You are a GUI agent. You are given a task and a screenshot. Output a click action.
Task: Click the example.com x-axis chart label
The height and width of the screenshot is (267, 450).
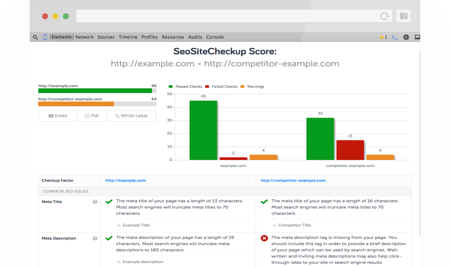[x=233, y=166]
